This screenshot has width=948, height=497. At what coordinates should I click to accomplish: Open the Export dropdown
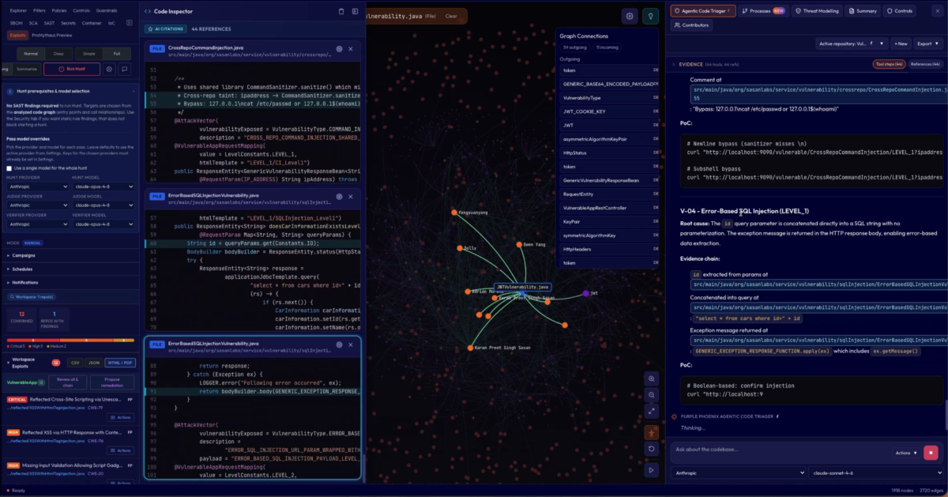927,43
